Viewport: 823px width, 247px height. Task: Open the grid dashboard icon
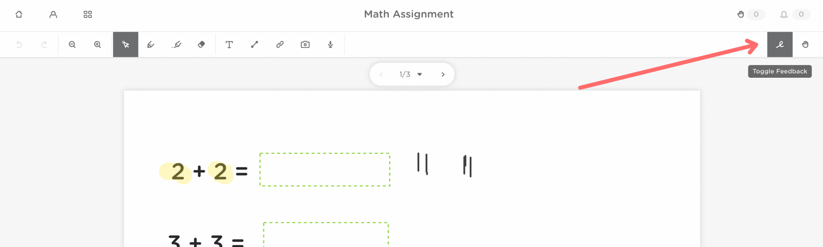click(x=88, y=14)
